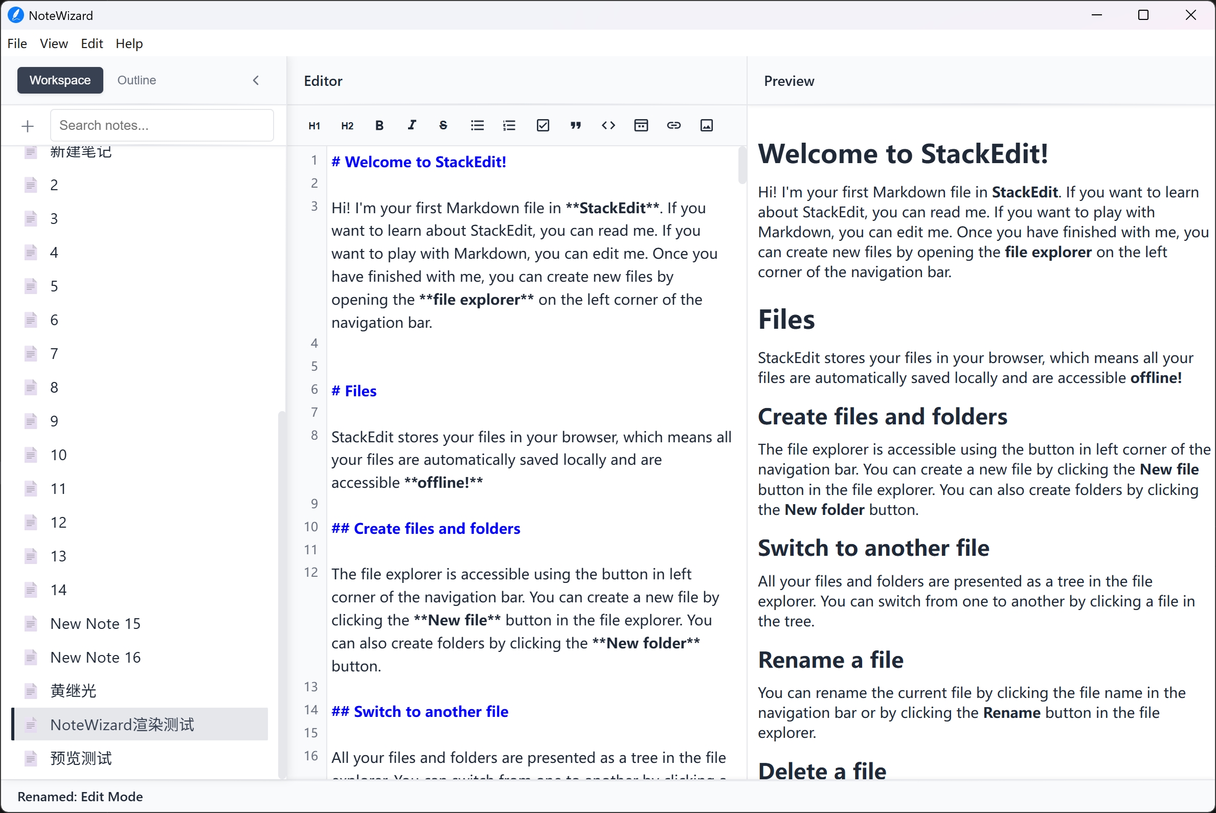Insert an image

(x=706, y=125)
